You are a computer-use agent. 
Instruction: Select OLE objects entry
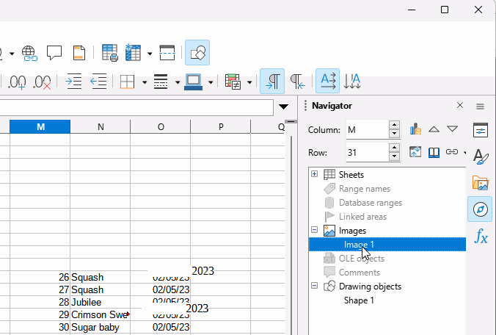coord(362,259)
